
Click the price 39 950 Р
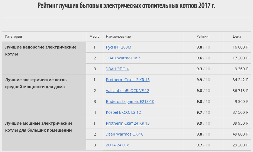coord(240,123)
